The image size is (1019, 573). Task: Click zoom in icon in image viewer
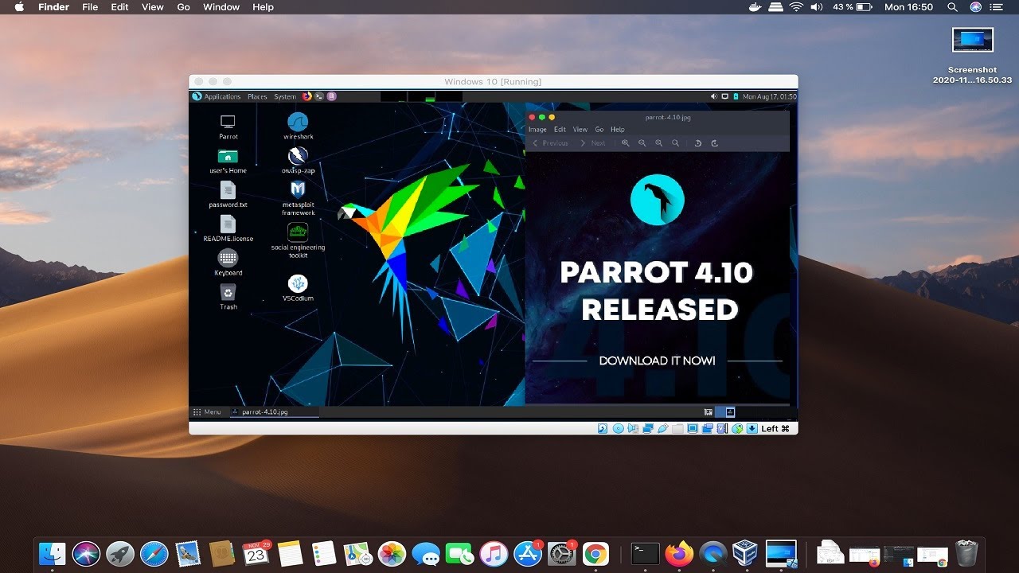click(625, 143)
